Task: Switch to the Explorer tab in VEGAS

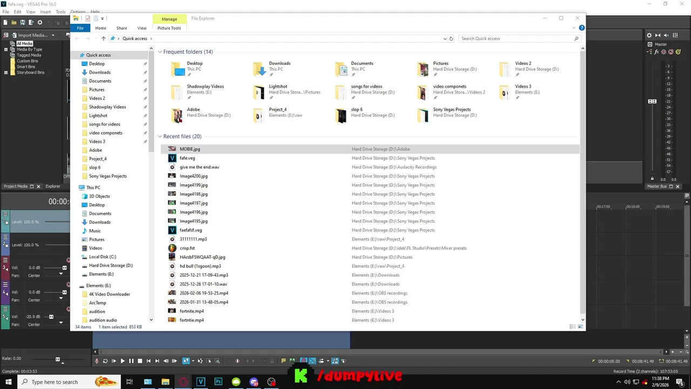Action: (53, 186)
